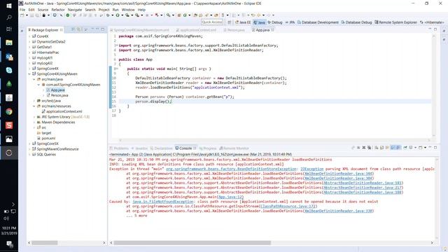
Task: Click the Clear Console icon
Action: tap(377, 148)
